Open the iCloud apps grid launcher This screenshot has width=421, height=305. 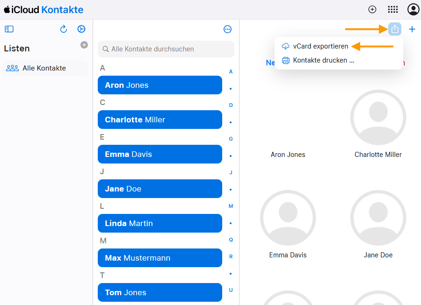(x=393, y=10)
